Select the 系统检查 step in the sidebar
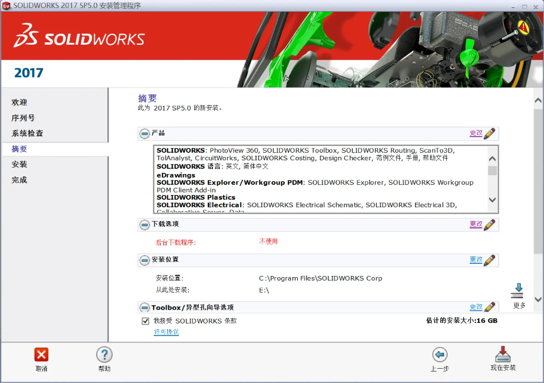Image resolution: width=544 pixels, height=383 pixels. 27,133
